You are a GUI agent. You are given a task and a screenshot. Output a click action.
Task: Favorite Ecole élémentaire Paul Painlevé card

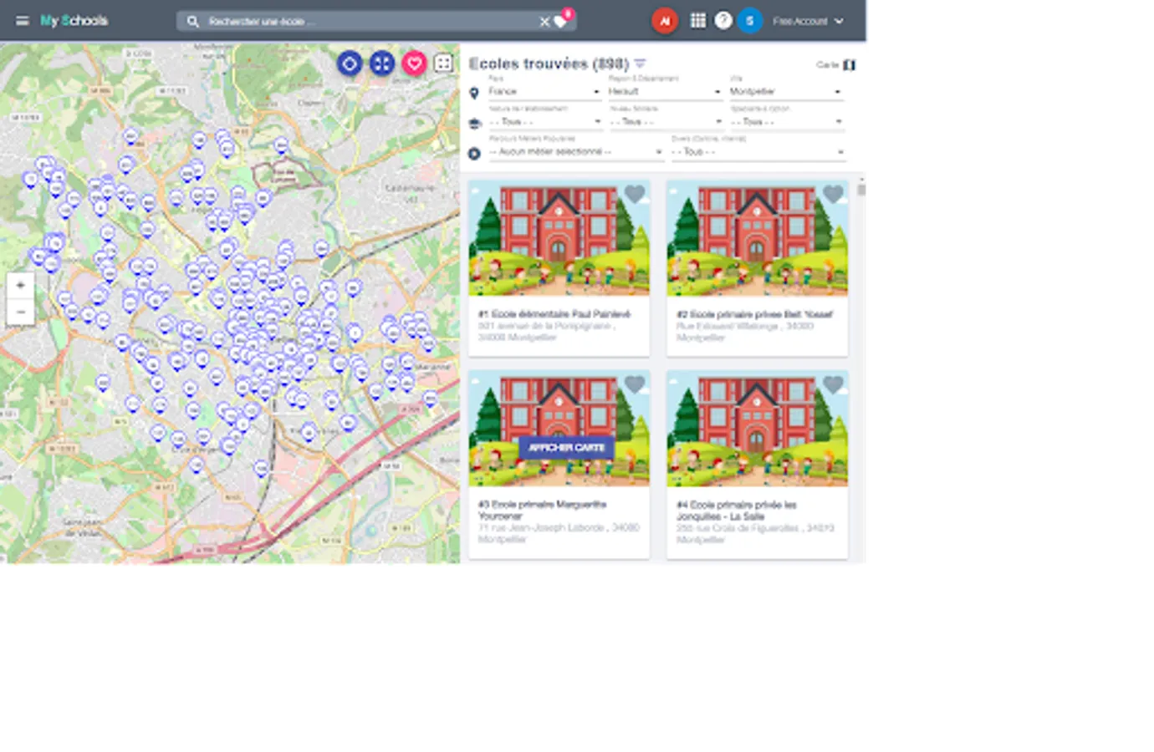point(635,194)
